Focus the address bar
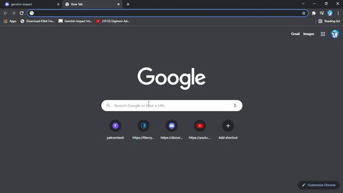This screenshot has width=343, height=193. [168, 13]
